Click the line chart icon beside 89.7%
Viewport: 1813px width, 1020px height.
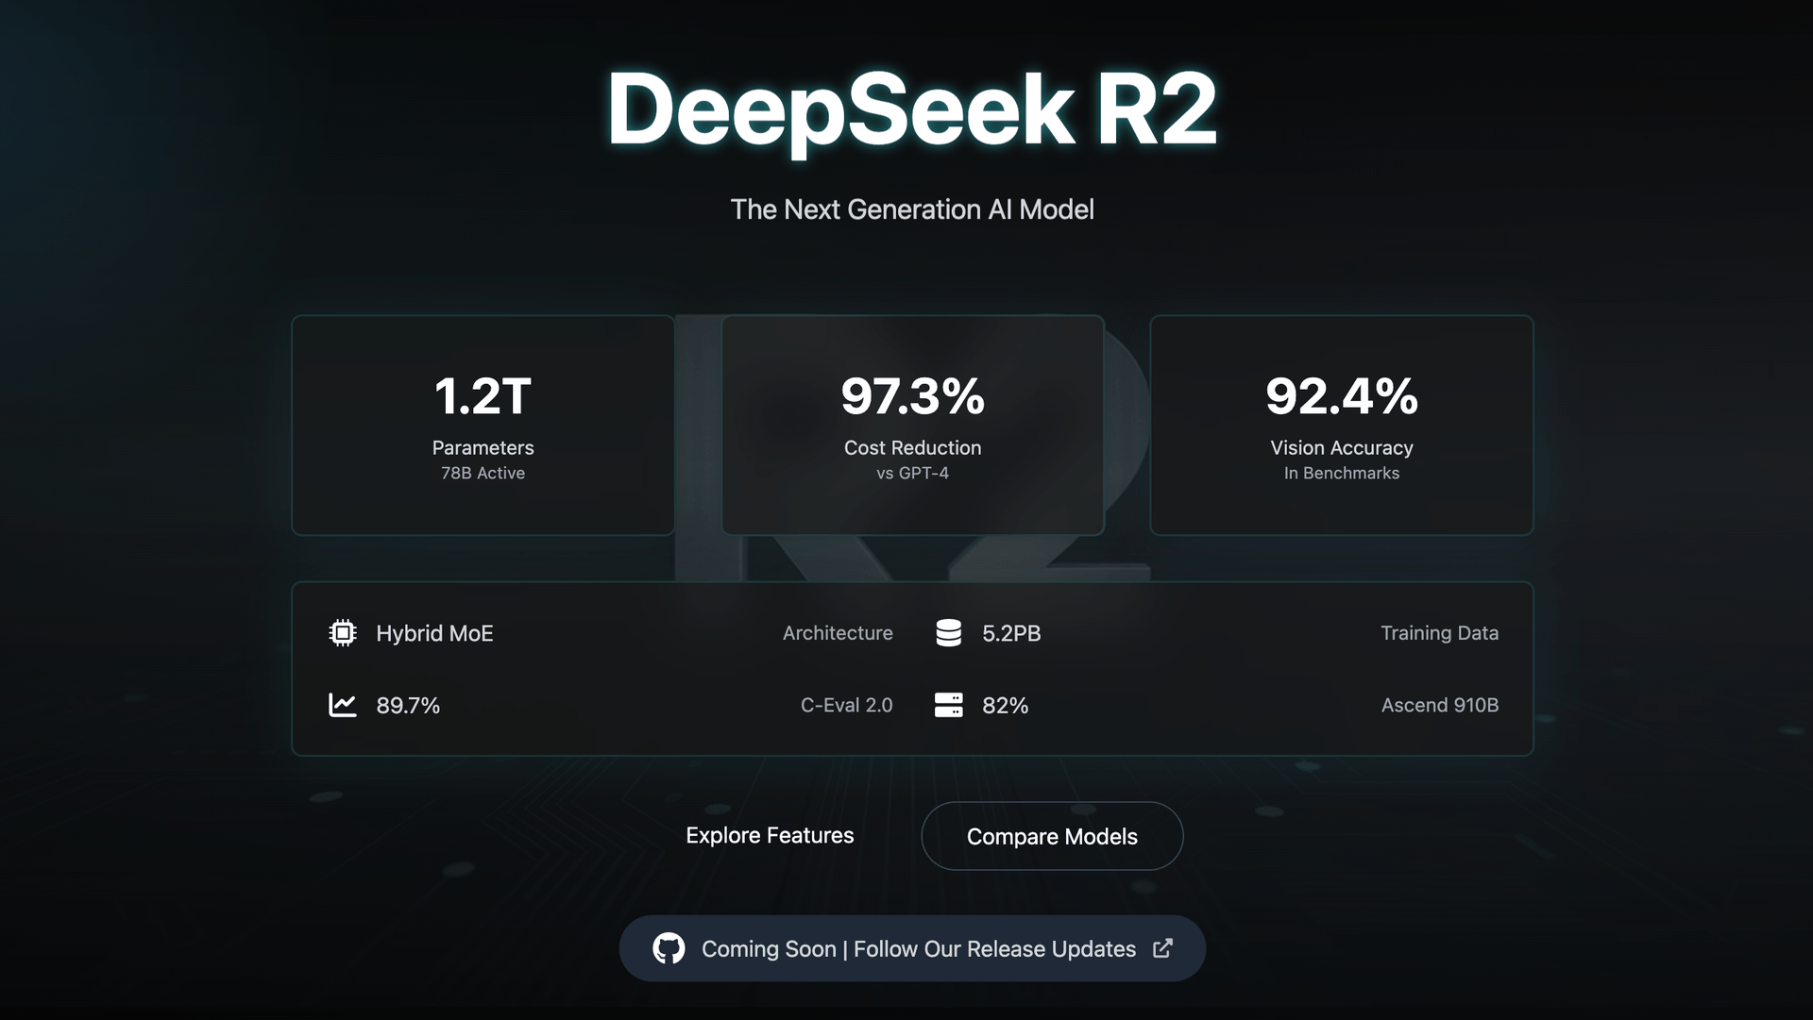pyautogui.click(x=343, y=705)
